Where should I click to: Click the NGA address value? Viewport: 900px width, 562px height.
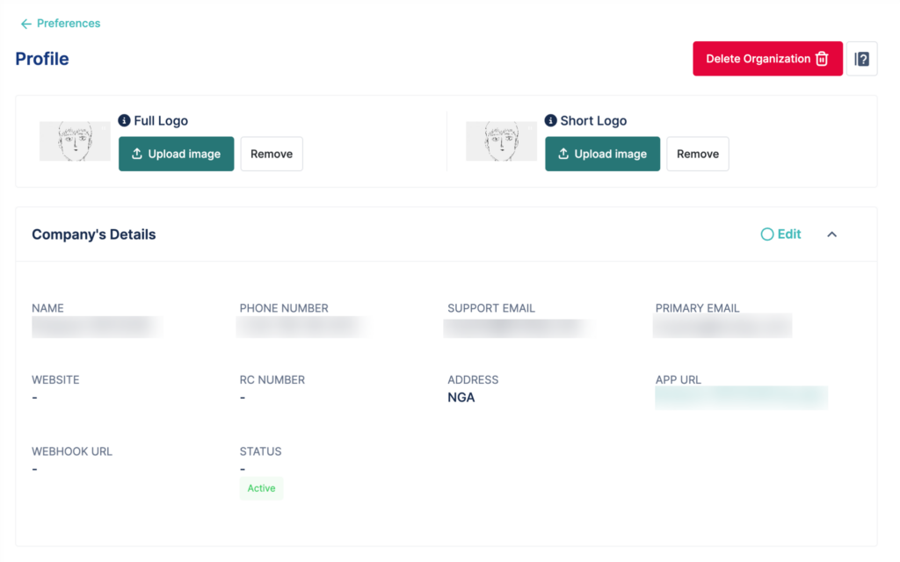(x=461, y=398)
